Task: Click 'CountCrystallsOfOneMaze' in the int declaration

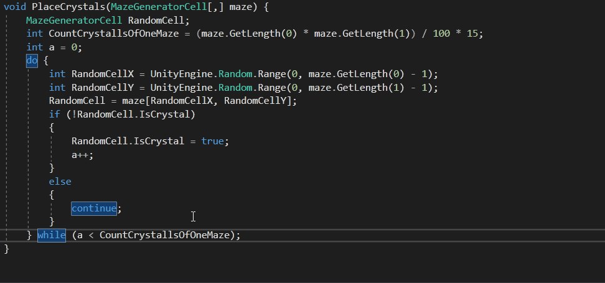Action: pyautogui.click(x=114, y=34)
